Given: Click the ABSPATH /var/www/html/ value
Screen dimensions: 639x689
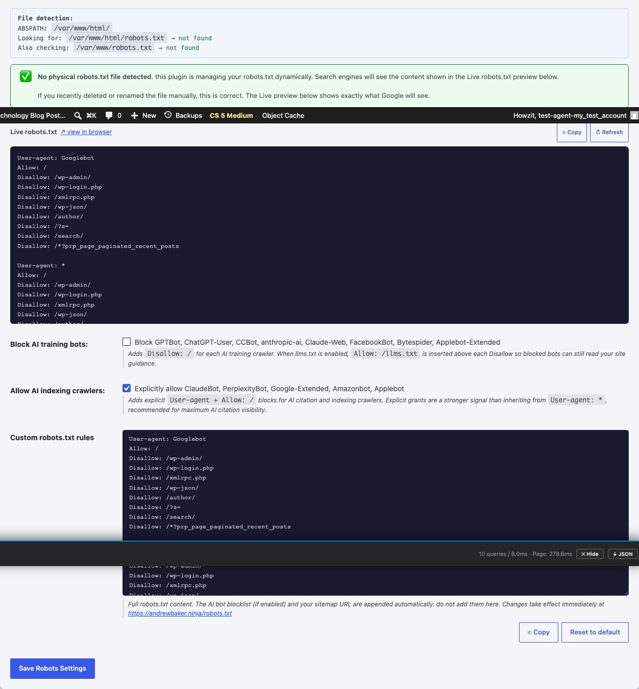Looking at the screenshot, I should pos(82,28).
